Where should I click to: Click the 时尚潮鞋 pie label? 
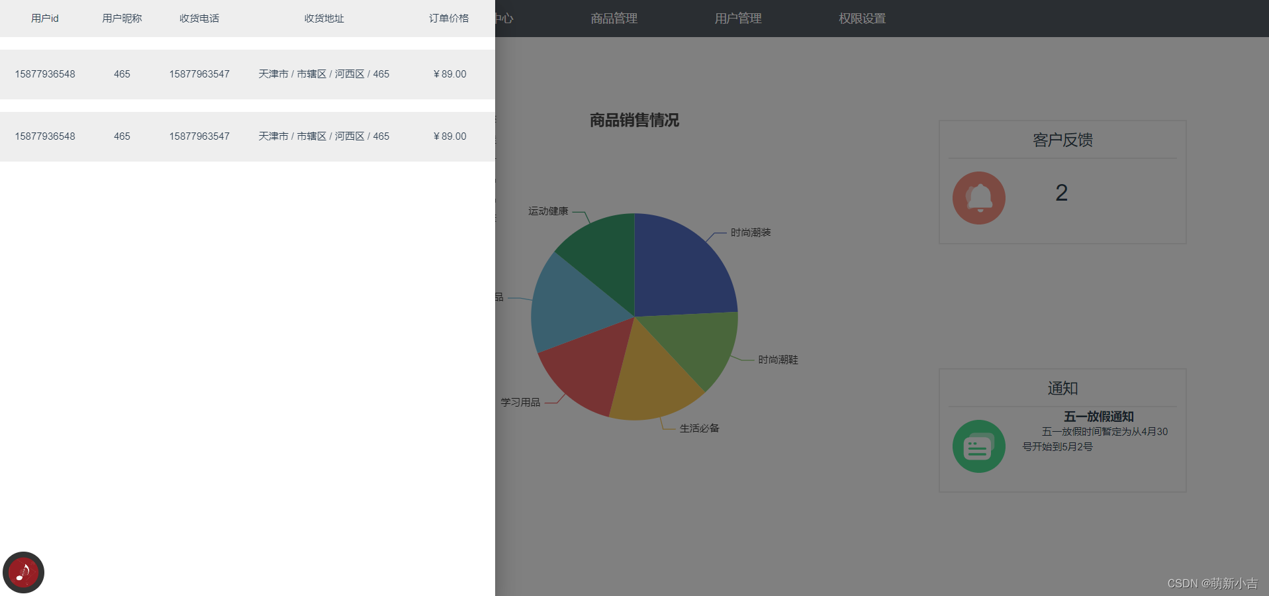click(x=778, y=360)
